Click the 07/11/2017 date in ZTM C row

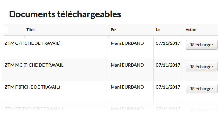(x=168, y=43)
